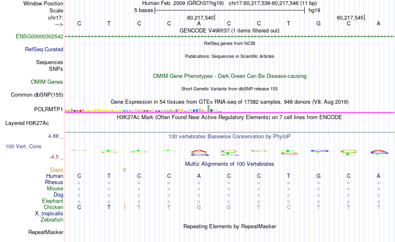This screenshot has width=395, height=242.
Task: Click the ---> strand direction arrow
Action: pos(59,24)
